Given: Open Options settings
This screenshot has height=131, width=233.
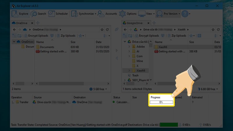Looking at the screenshot, I should click(128, 14).
